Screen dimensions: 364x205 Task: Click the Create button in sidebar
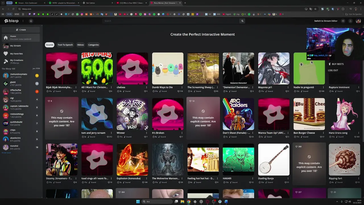(x=21, y=30)
